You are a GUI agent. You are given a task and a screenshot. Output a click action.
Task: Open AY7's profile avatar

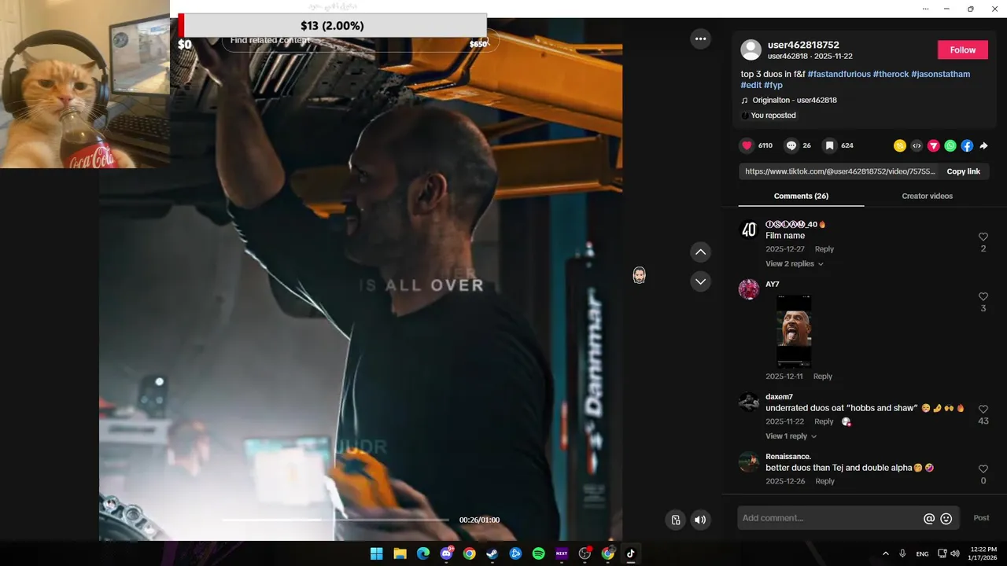(x=749, y=289)
